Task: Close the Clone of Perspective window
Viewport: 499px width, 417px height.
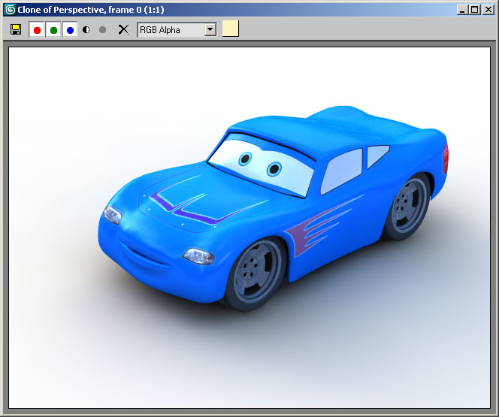Action: click(x=487, y=10)
